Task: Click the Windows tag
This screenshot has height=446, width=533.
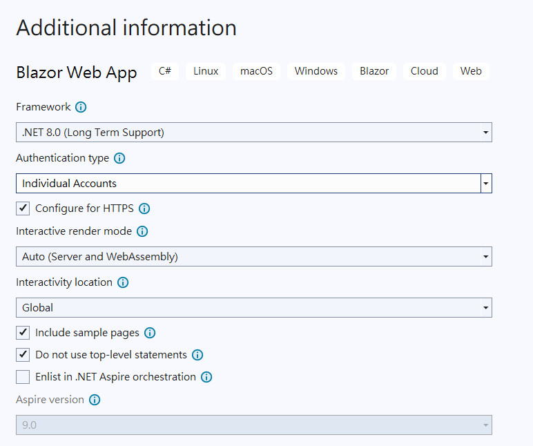Action: click(316, 71)
